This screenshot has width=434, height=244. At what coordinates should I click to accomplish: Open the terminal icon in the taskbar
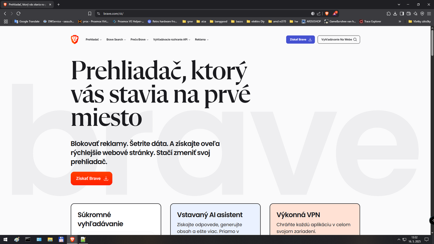click(x=28, y=239)
